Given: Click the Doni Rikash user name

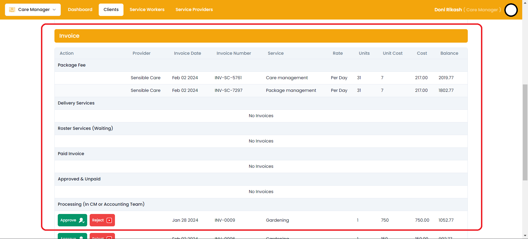Looking at the screenshot, I should coord(448,10).
